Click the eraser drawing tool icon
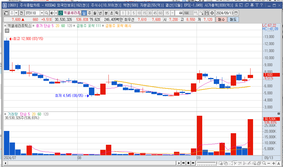This screenshot has width=283, height=167. [x=254, y=163]
